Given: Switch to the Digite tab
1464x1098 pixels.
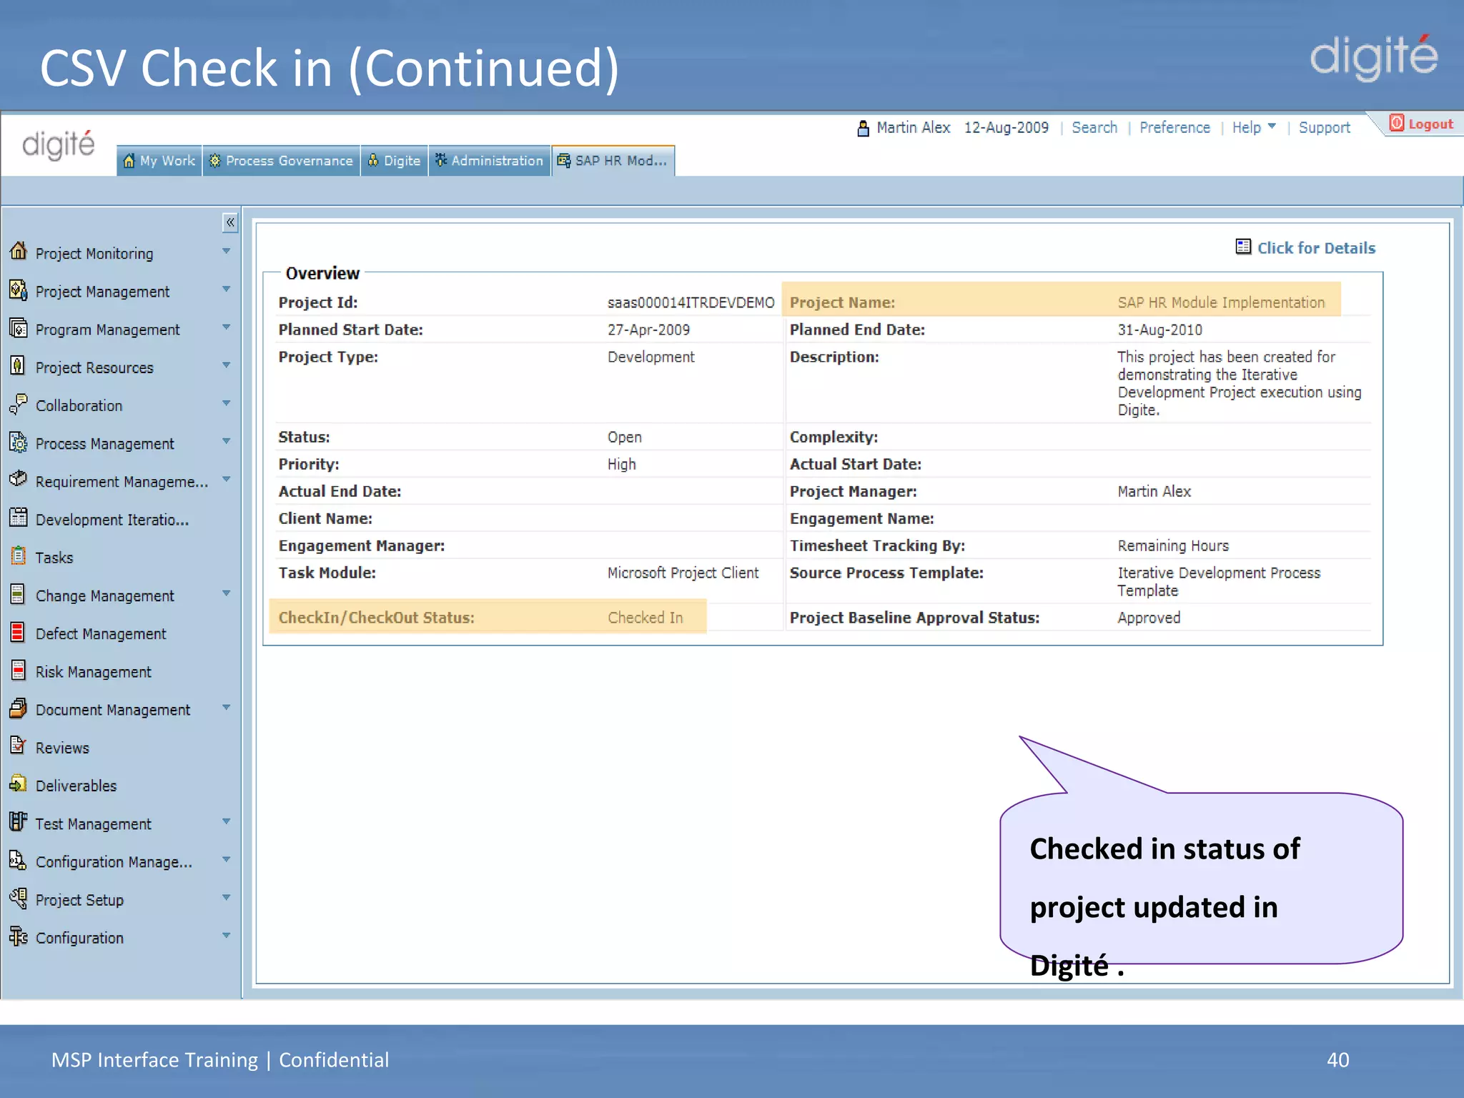Looking at the screenshot, I should coord(395,161).
